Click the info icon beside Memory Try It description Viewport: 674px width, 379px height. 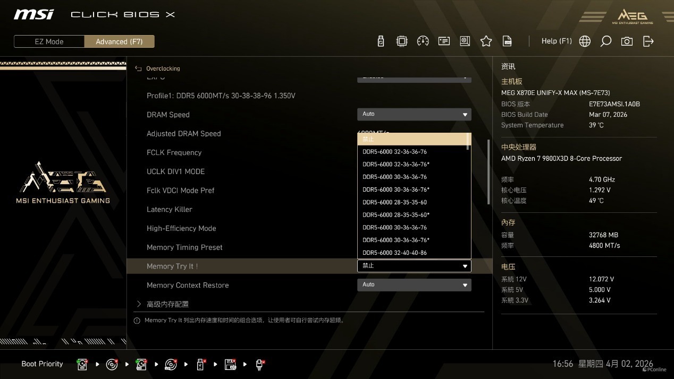tap(137, 321)
